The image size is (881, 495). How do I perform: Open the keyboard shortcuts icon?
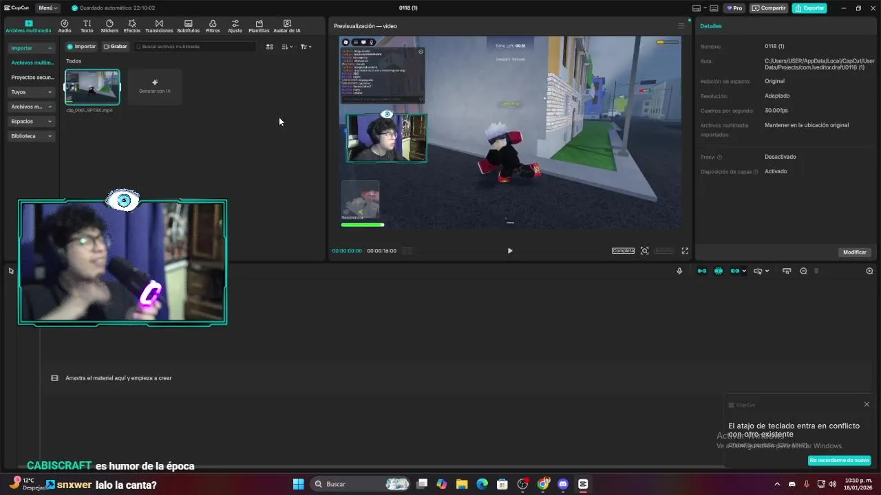tap(714, 8)
